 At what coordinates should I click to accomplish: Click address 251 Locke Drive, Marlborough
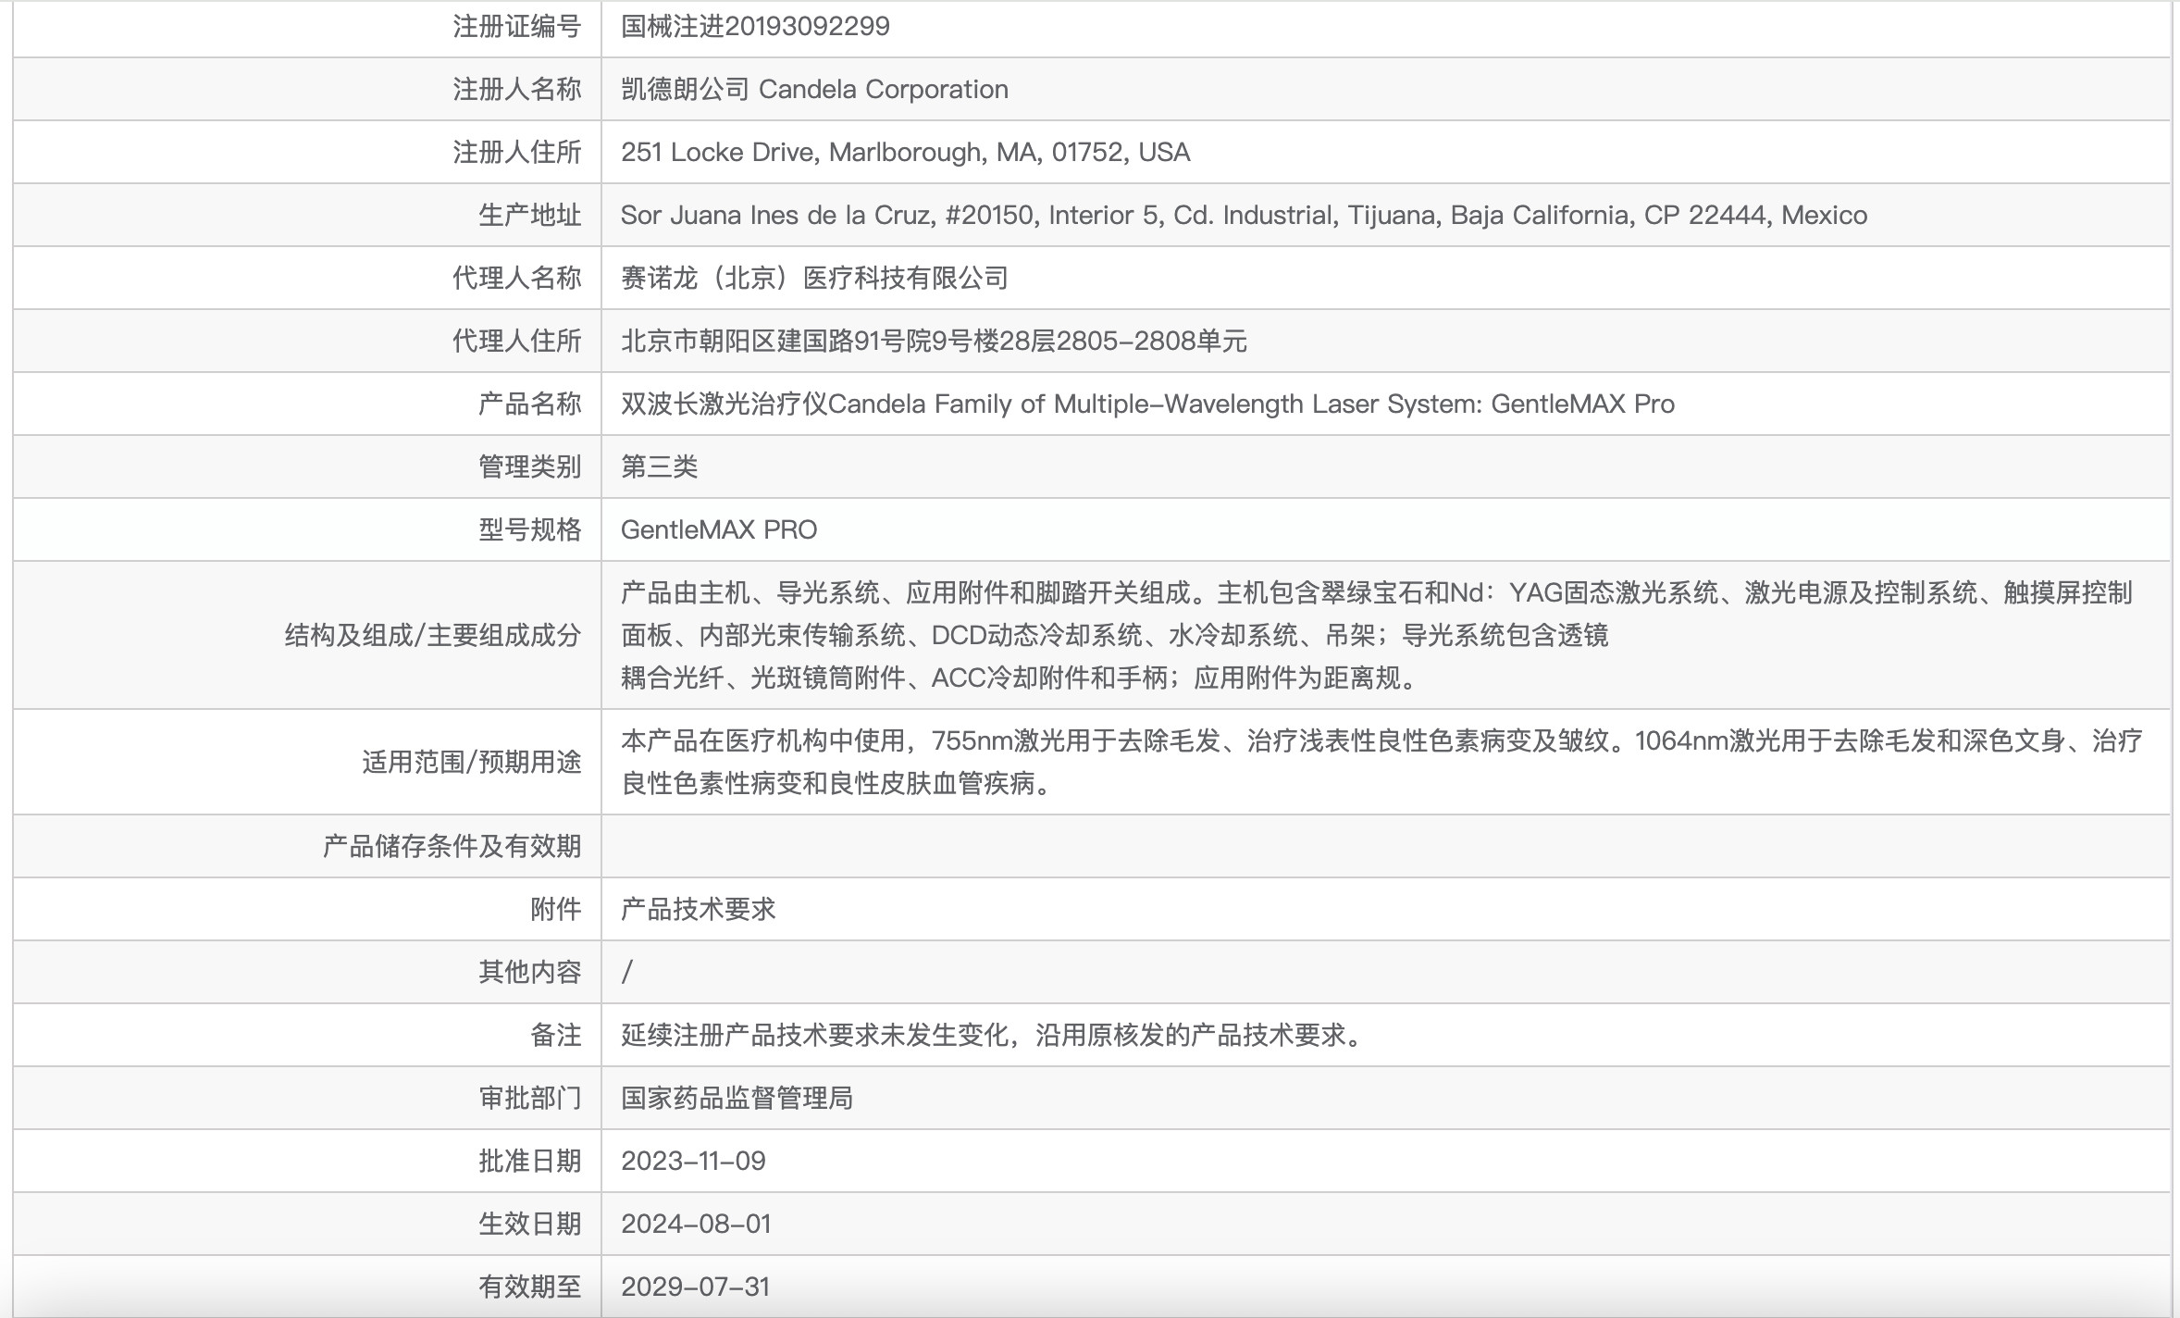point(905,152)
